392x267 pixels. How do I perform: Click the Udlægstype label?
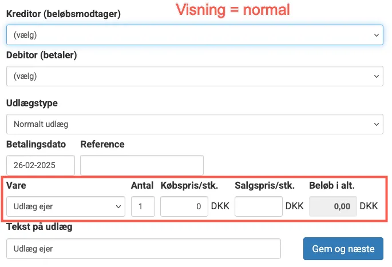coord(32,103)
